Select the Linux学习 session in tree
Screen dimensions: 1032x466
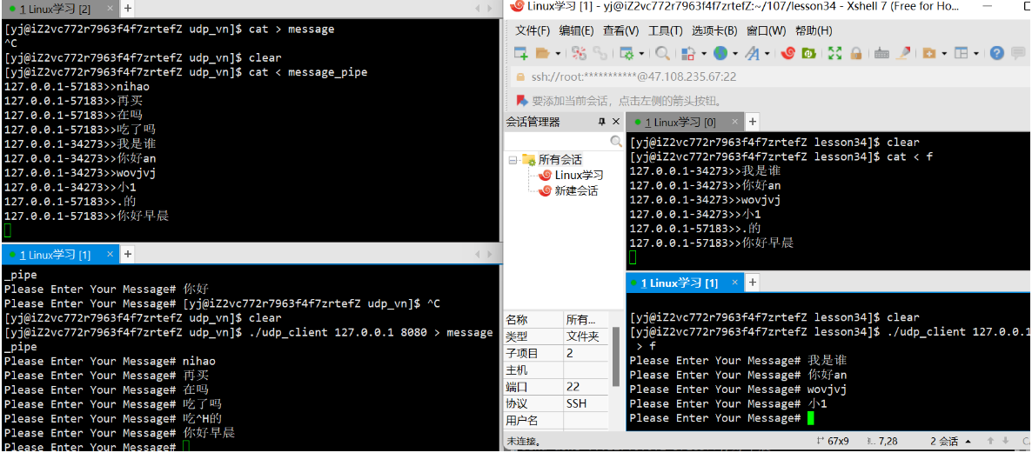(x=579, y=175)
